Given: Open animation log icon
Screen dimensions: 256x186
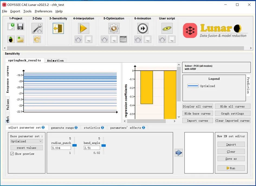Looking at the screenshot, I should coord(147,39).
